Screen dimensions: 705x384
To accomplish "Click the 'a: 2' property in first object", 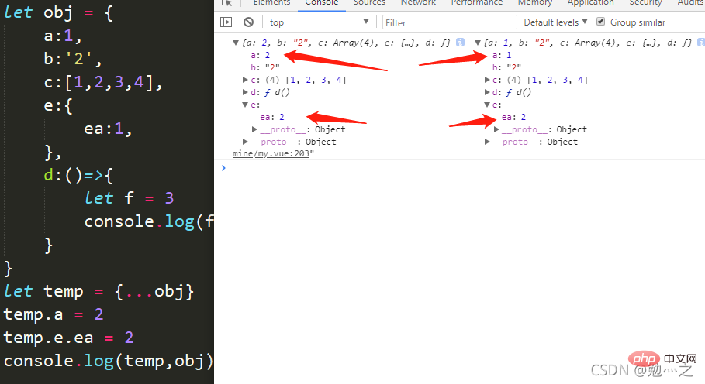I will (x=261, y=55).
